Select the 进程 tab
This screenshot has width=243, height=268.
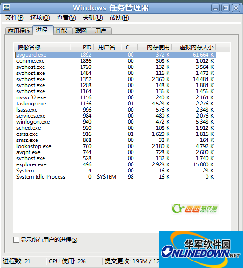pyautogui.click(x=43, y=30)
